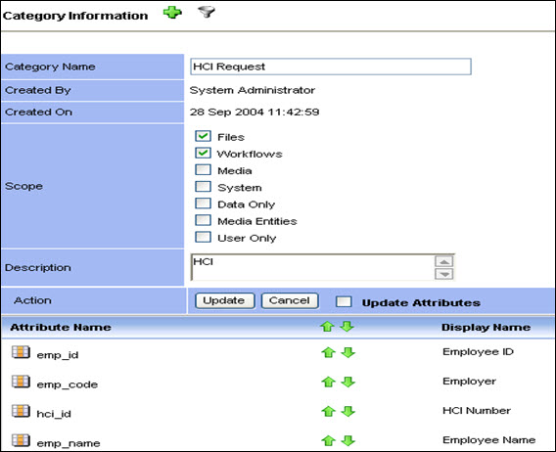Move hci_id attribute down
The image size is (556, 452).
[x=348, y=411]
